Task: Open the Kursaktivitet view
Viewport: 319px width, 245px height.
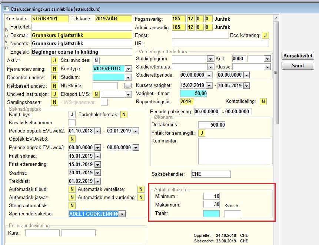Action: 298,56
